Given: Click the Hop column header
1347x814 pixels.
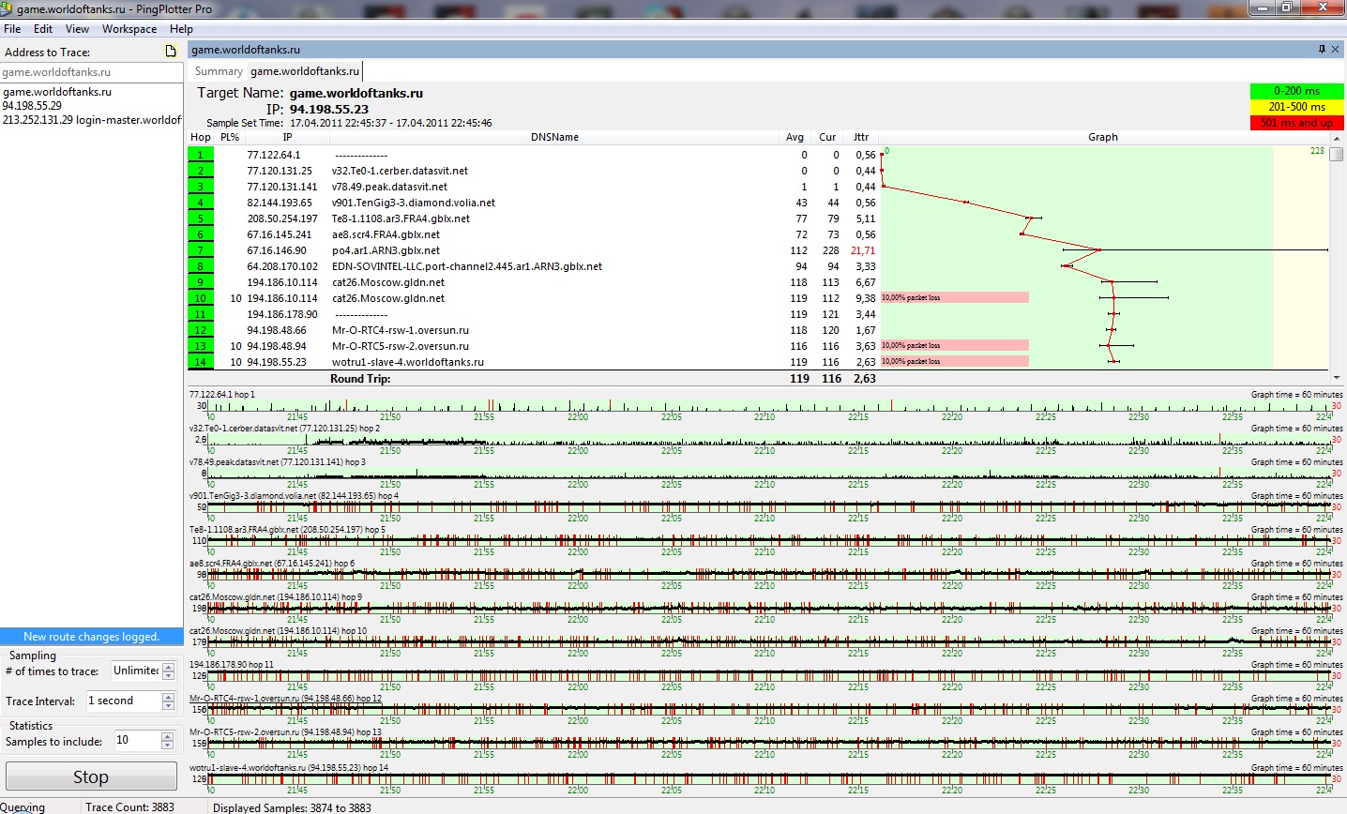Looking at the screenshot, I should 201,137.
